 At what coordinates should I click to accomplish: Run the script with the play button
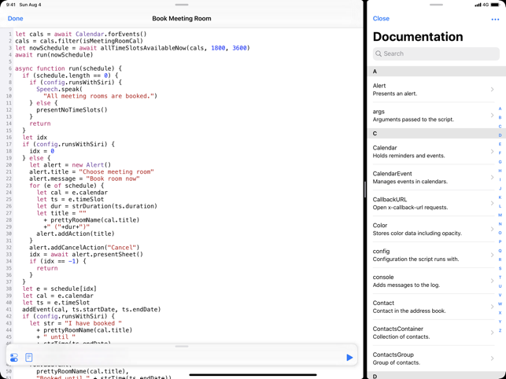point(349,358)
